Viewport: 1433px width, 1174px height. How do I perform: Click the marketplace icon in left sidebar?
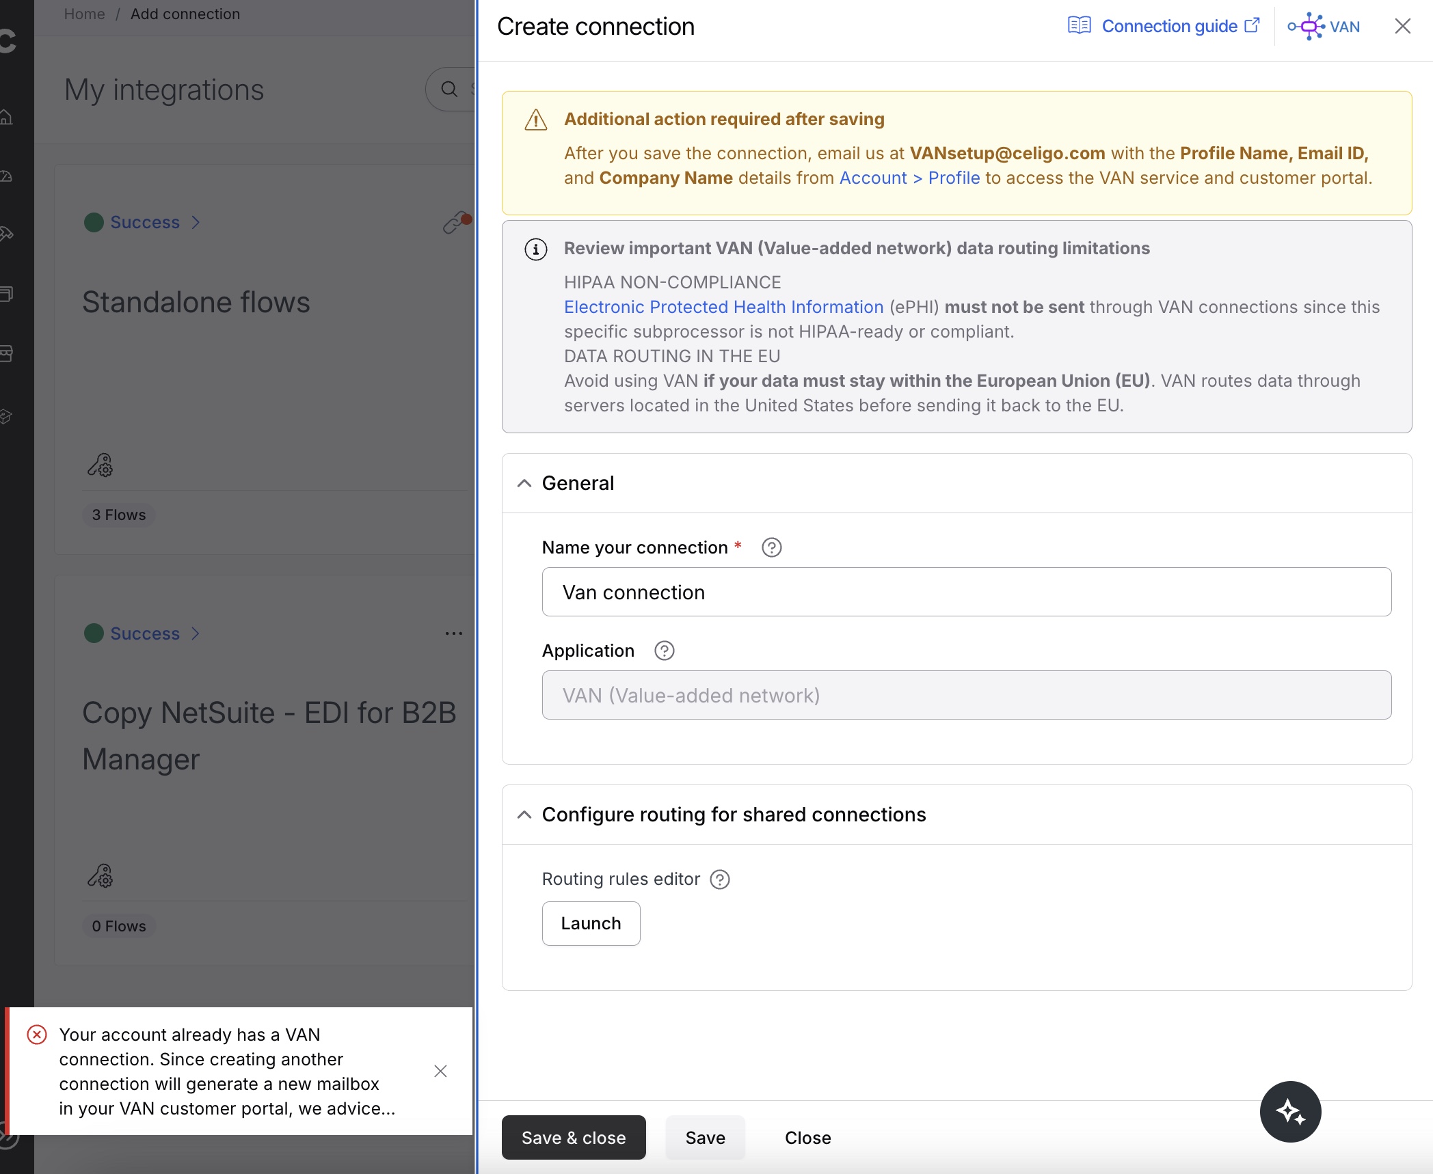6,353
